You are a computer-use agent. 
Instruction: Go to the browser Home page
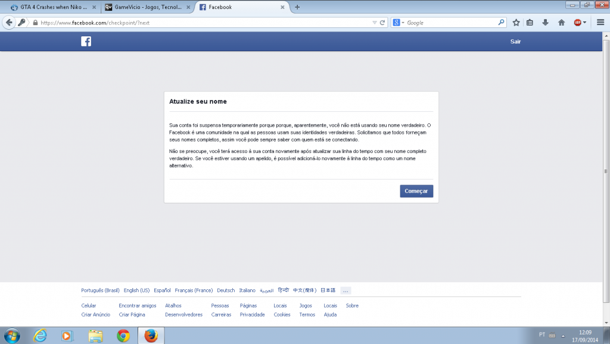pos(561,22)
